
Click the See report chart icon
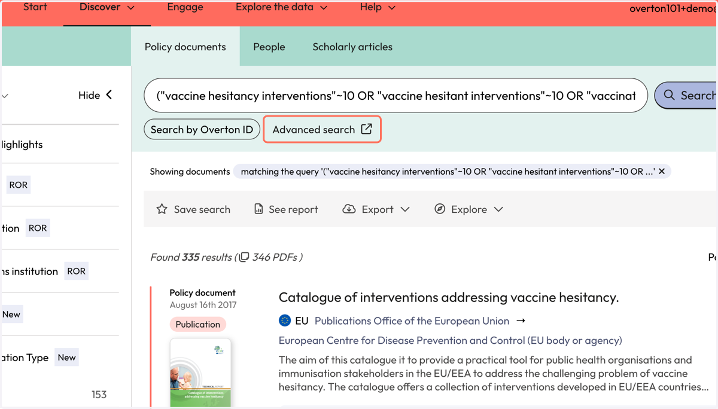258,209
